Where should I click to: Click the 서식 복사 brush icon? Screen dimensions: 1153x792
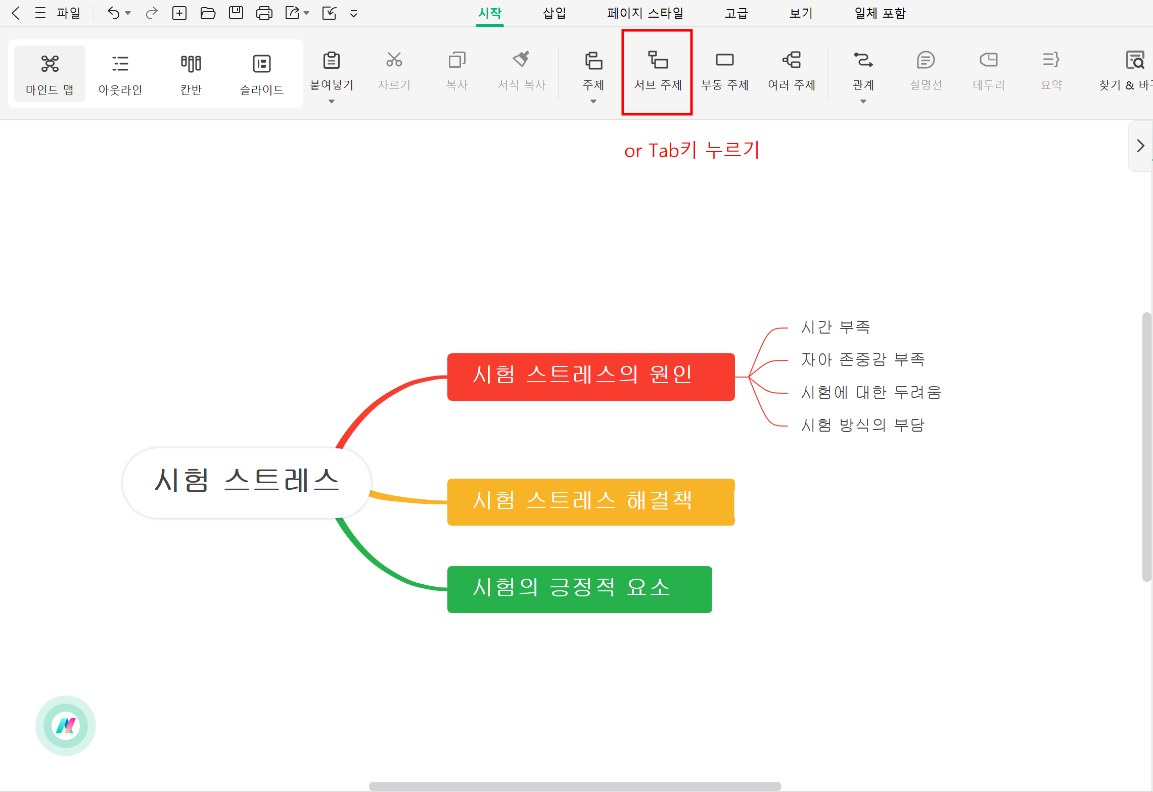point(522,60)
